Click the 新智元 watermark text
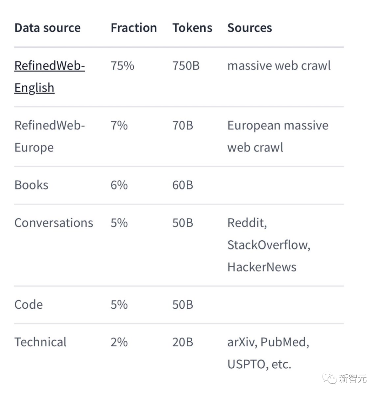The width and height of the screenshot is (379, 395). [353, 379]
